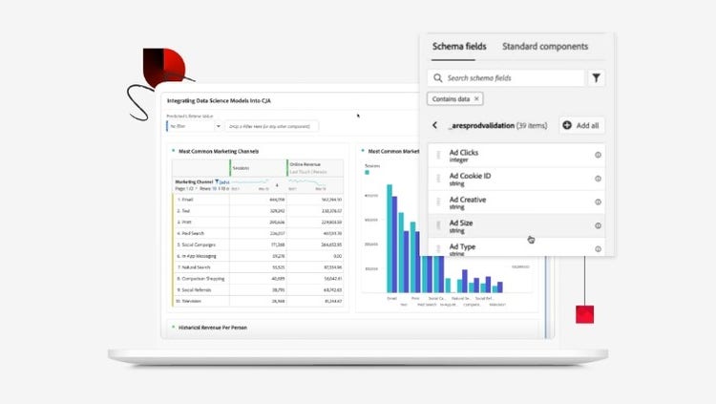The image size is (716, 404).
Task: Remove the Contains data filter chip
Action: (x=477, y=98)
